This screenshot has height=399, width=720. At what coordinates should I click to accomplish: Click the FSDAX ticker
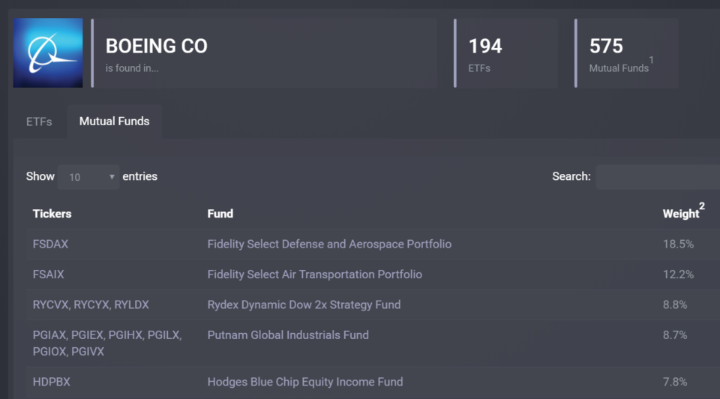point(51,244)
